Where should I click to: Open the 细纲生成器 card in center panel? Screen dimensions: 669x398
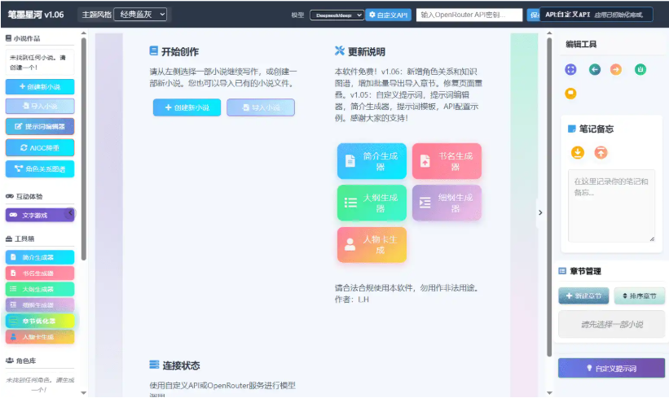coord(447,203)
